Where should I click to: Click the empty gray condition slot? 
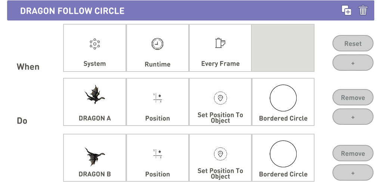(283, 48)
